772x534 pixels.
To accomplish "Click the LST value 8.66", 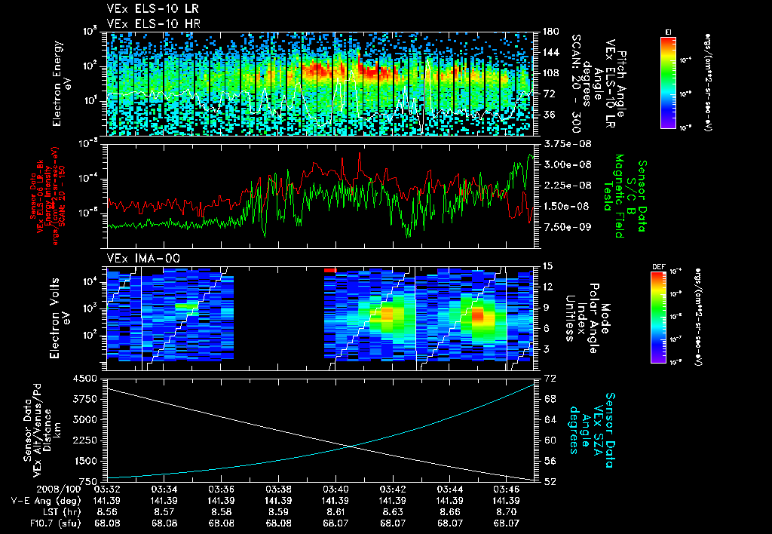I will coord(449,512).
